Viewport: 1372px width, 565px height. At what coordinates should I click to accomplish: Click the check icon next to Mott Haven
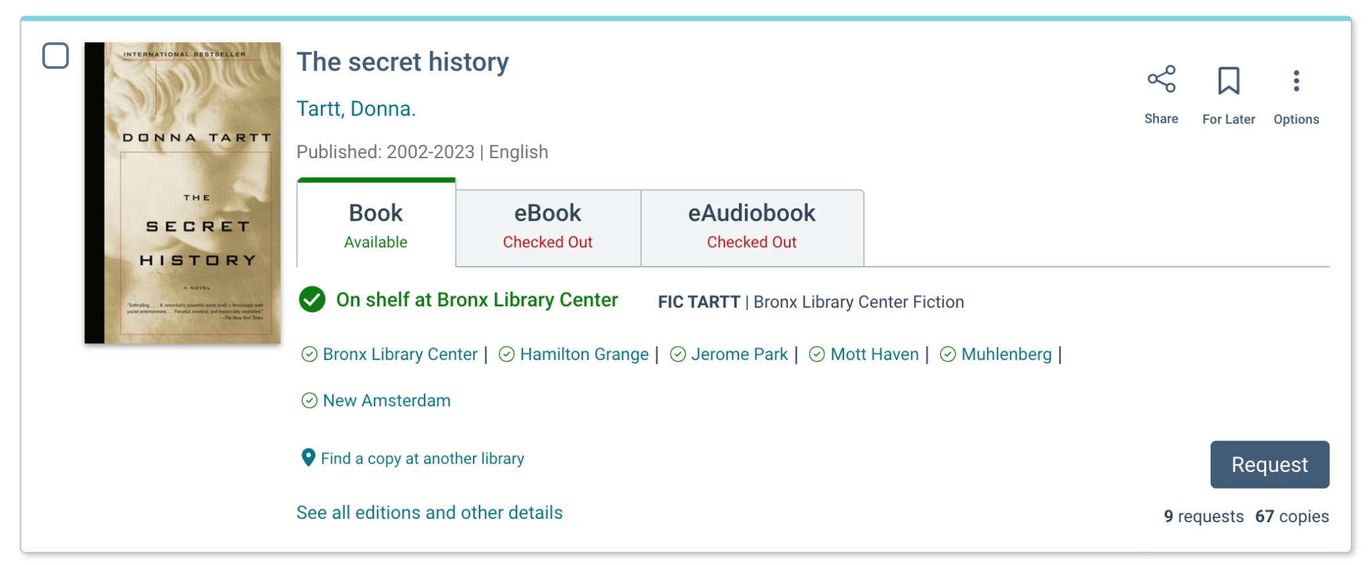(817, 354)
